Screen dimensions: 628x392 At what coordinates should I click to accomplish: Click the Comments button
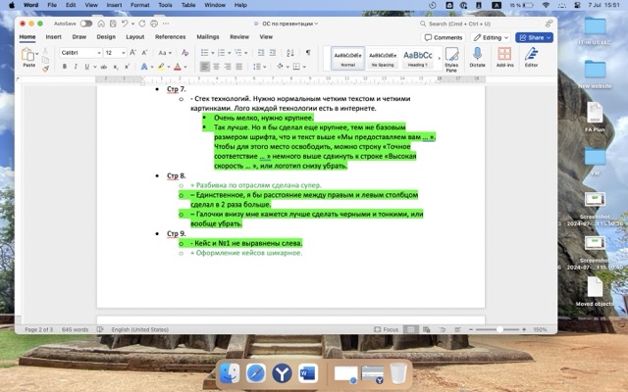(x=443, y=37)
